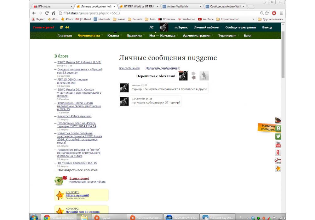This screenshot has width=315, height=220.
Task: Open the Администрация dropdown menu
Action: [198, 36]
